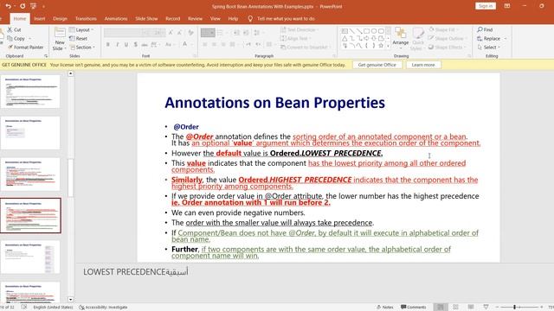Pick the text box shape in gallery
The width and height of the screenshot is (554, 311).
[345, 31]
